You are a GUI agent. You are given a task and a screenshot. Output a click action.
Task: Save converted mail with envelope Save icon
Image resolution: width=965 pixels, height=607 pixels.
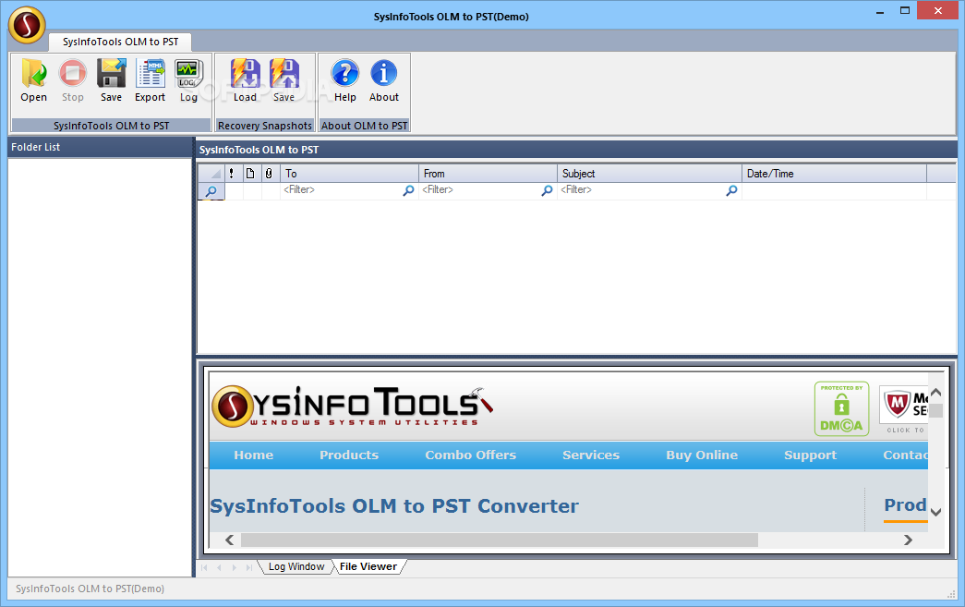coord(112,80)
